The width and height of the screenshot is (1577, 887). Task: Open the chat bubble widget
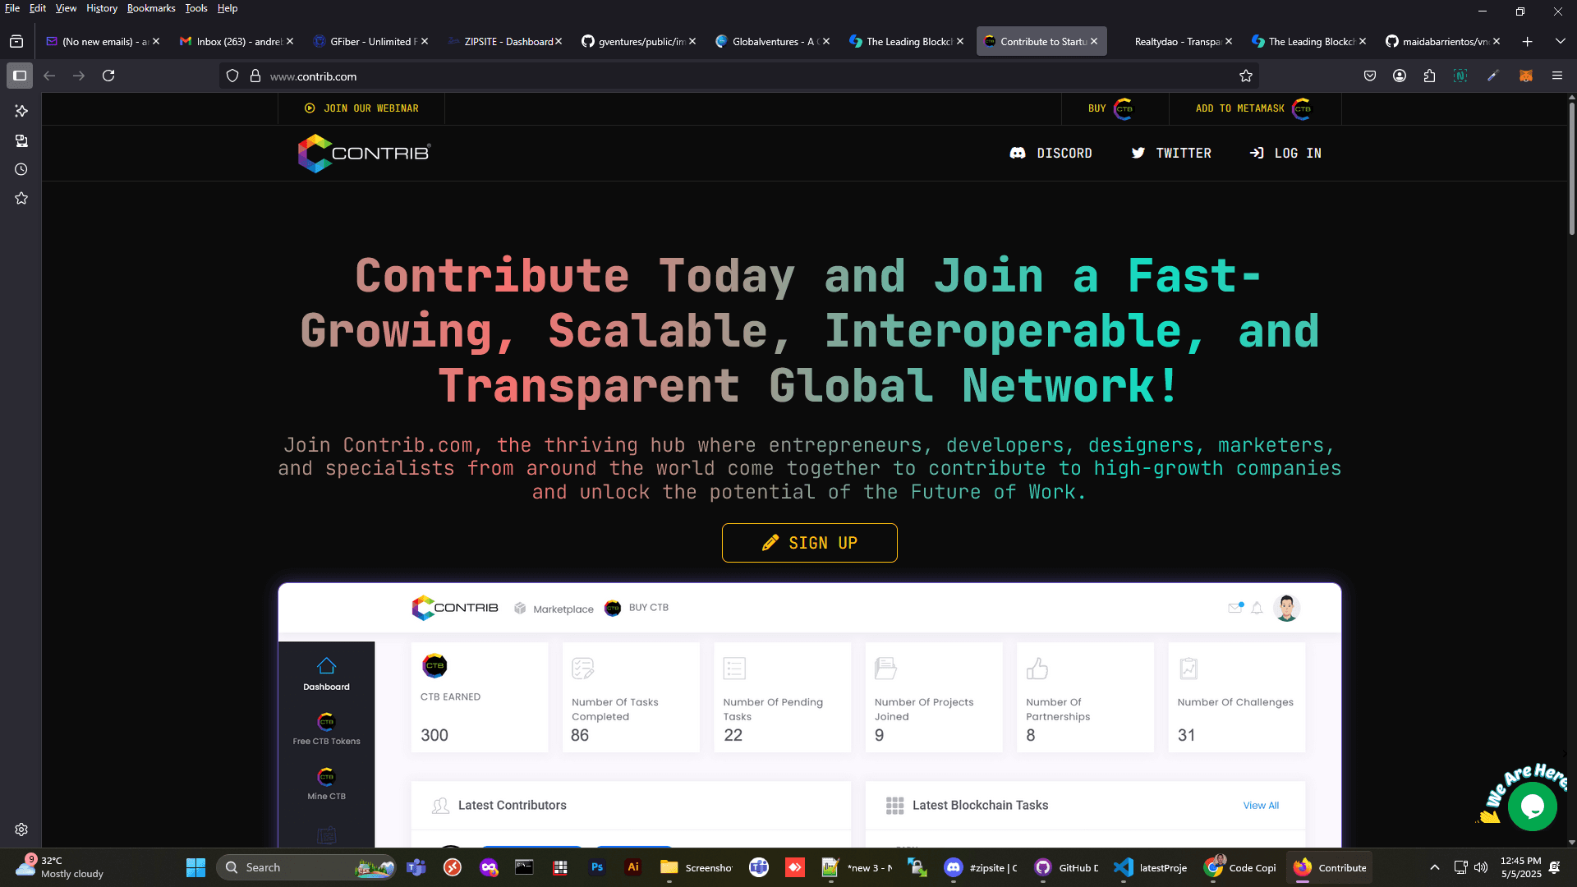pos(1532,807)
